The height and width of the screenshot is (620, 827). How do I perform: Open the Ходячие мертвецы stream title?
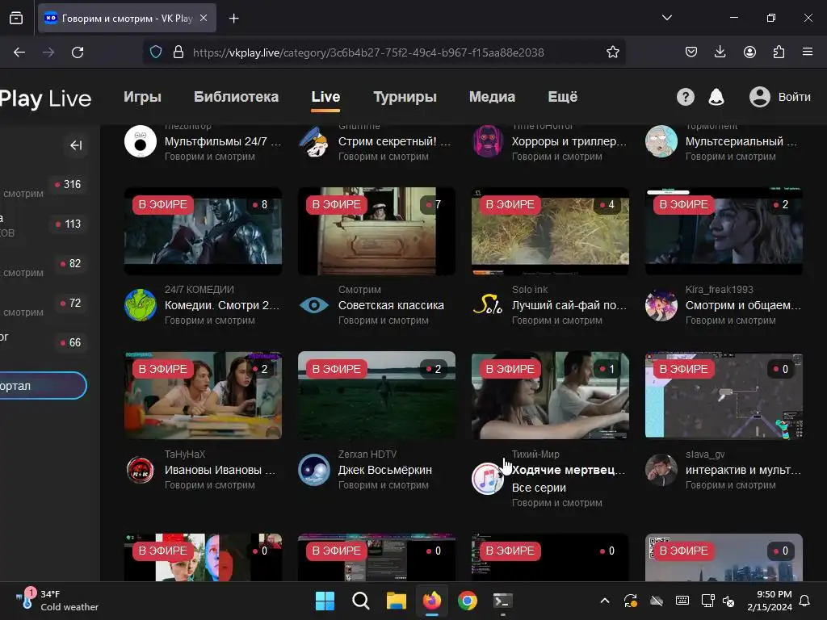(569, 470)
